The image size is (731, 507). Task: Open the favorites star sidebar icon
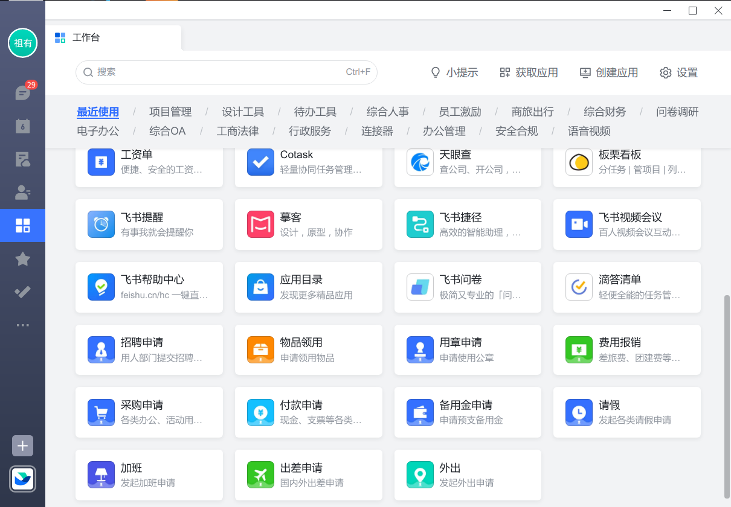click(22, 259)
